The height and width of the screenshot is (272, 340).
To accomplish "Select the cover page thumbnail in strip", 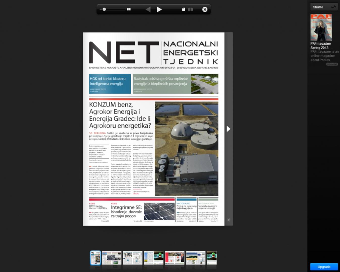I will [95, 258].
